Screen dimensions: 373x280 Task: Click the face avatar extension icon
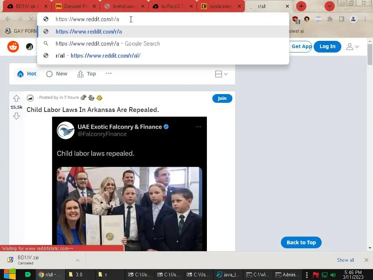[307, 19]
